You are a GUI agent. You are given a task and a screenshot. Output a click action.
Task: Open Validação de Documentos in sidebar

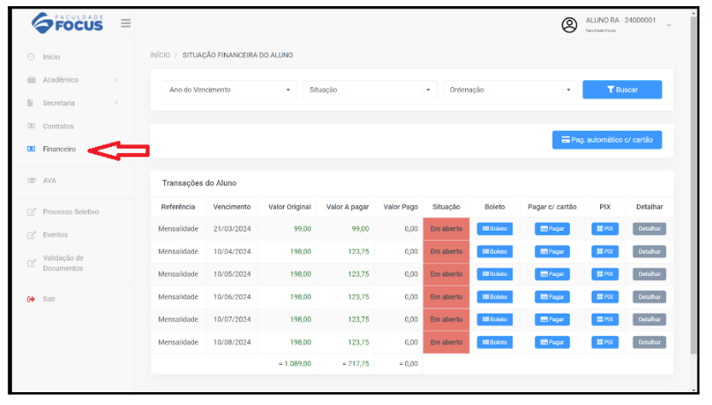click(62, 263)
